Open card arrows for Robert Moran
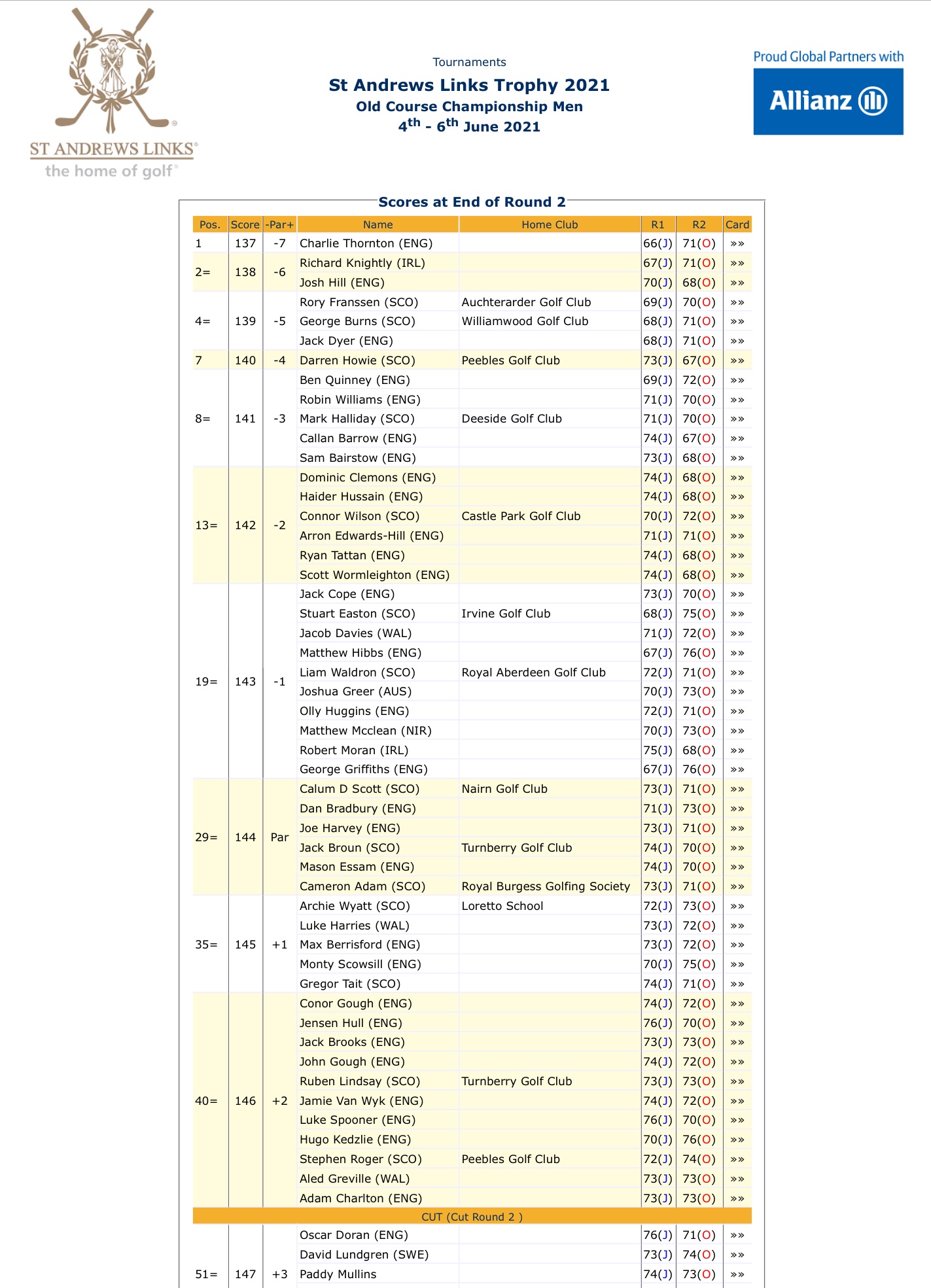The image size is (931, 1288). 737,751
